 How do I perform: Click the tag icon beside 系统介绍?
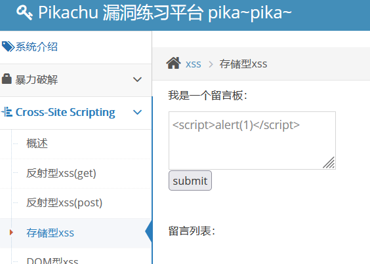(8, 47)
